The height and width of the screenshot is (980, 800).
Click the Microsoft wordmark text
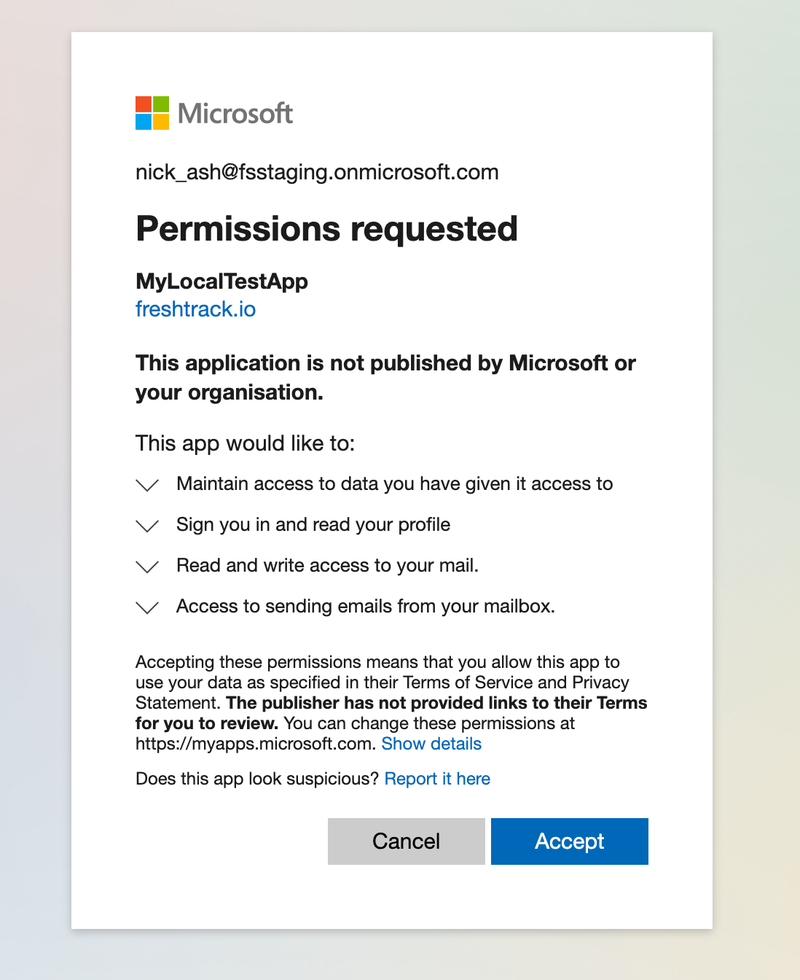[235, 114]
